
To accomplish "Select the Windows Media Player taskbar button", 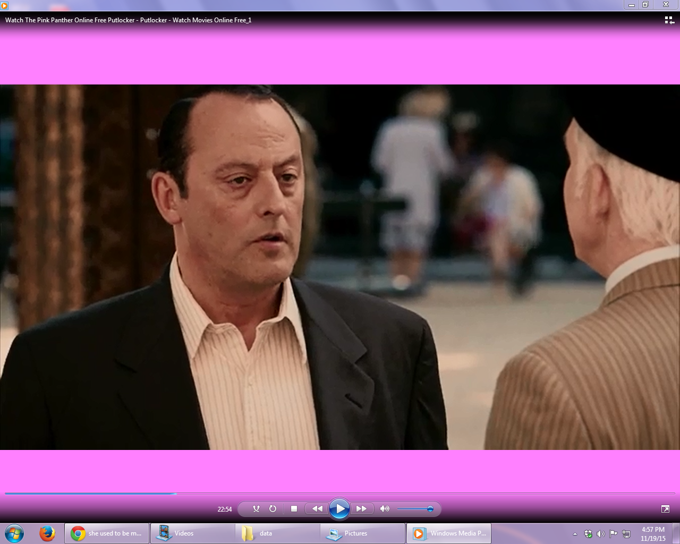I will tap(449, 533).
